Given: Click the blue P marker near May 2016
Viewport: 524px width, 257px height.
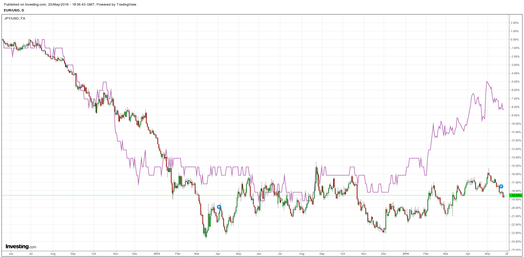Looking at the screenshot, I should pyautogui.click(x=501, y=187).
